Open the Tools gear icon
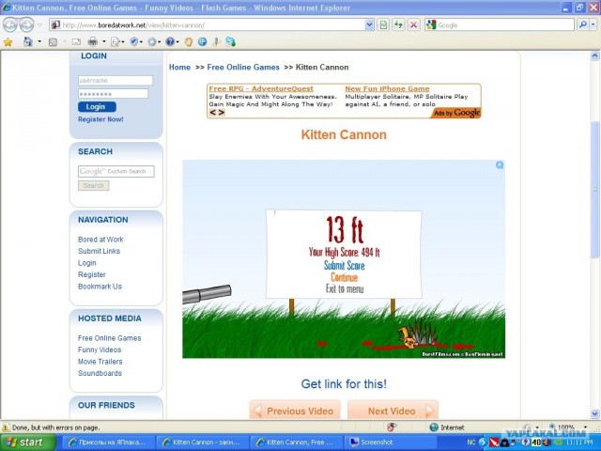Image resolution: width=601 pixels, height=451 pixels. point(152,41)
